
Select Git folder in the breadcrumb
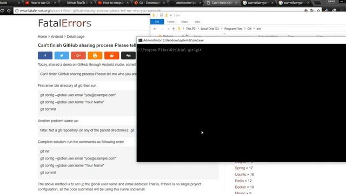tap(249, 29)
